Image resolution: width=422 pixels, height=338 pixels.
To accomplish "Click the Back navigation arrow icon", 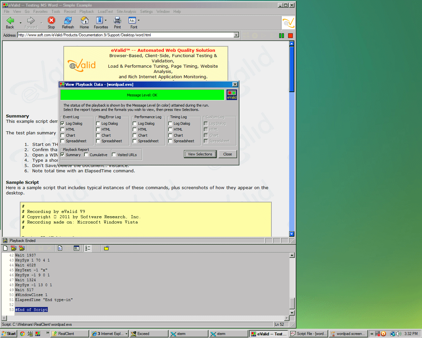I will coord(10,20).
